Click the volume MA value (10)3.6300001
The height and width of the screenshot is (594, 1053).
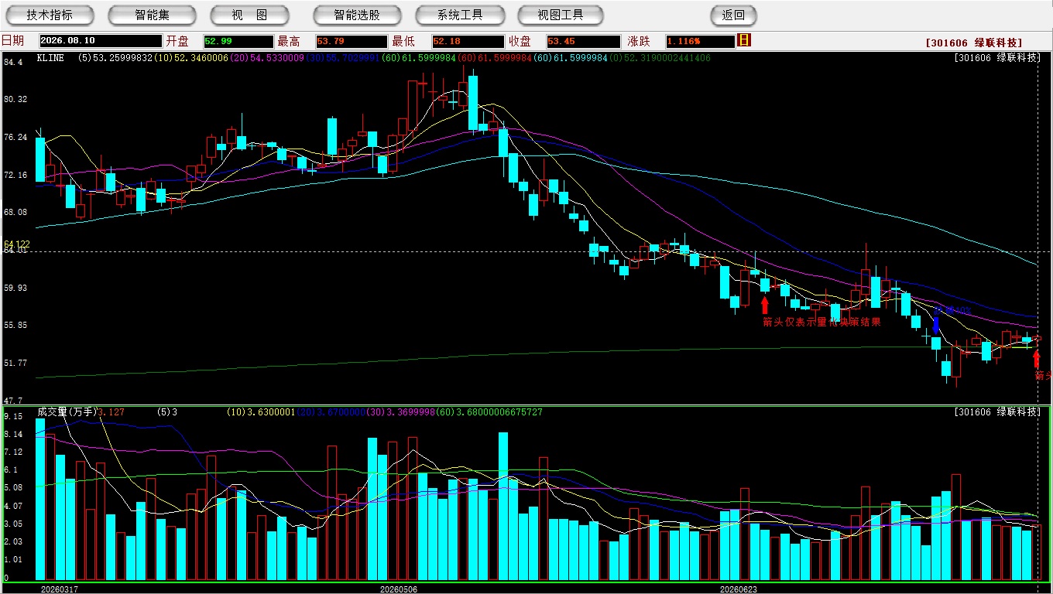(261, 412)
